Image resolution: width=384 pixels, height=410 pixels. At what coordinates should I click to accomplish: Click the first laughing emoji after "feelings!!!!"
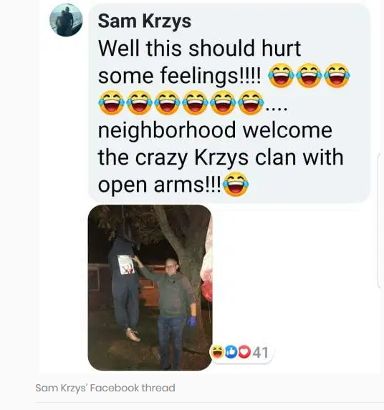tap(281, 75)
